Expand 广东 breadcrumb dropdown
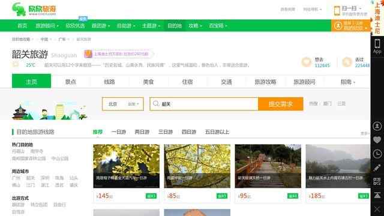384x216 pixels. click(x=64, y=39)
